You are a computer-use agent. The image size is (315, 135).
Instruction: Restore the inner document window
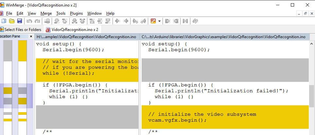[306, 14]
